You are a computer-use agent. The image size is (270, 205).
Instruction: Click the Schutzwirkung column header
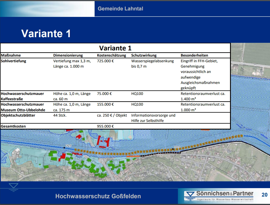(144, 55)
